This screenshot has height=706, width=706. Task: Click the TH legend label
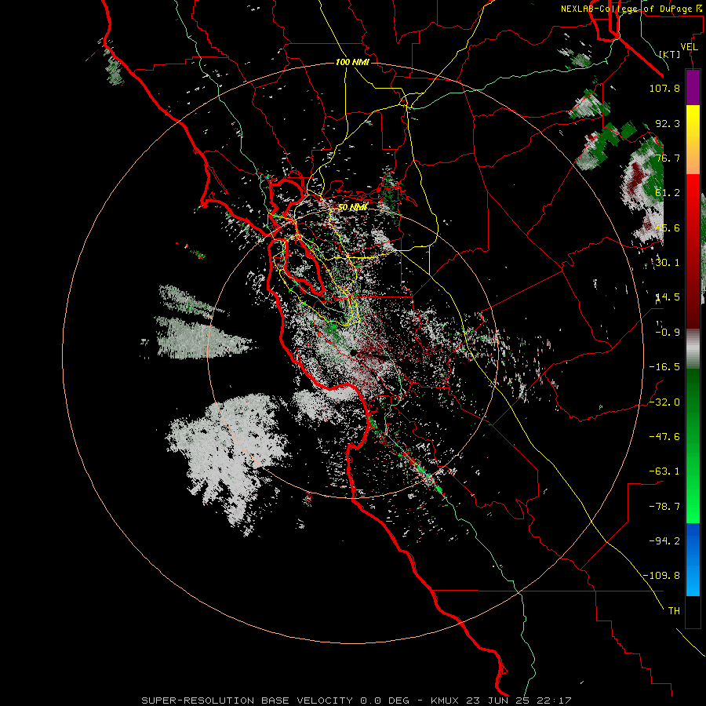[674, 611]
